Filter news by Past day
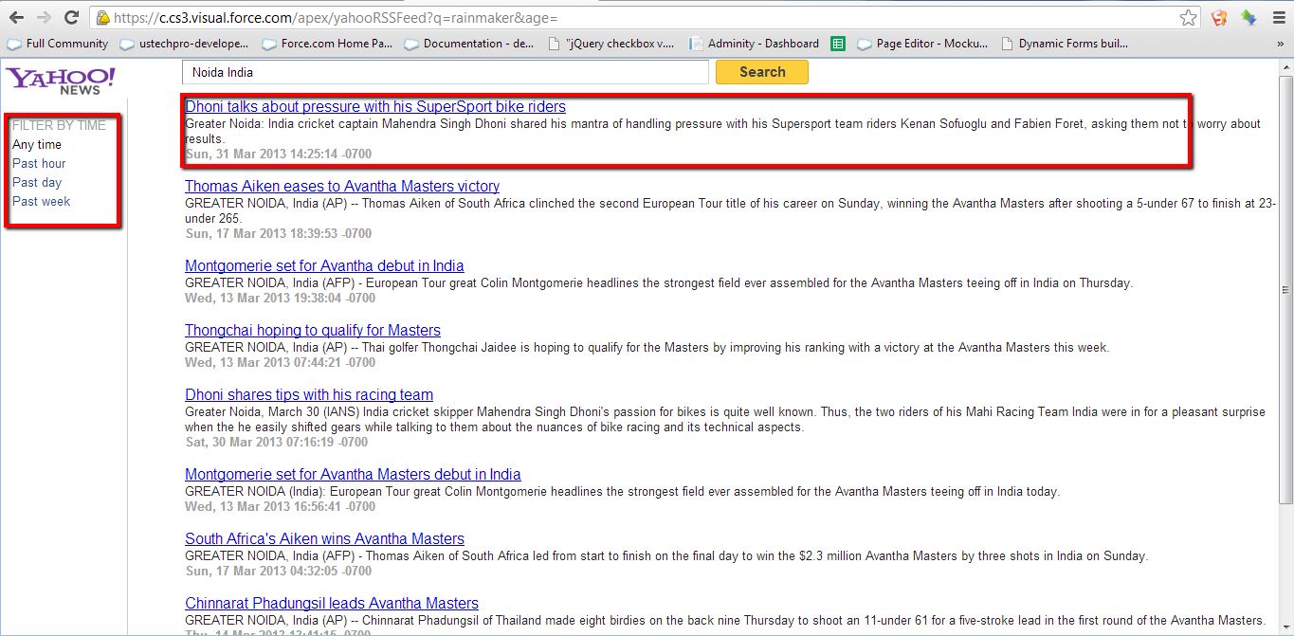 [37, 183]
